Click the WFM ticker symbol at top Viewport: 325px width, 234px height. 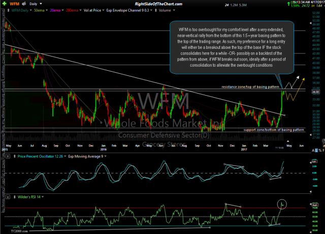point(14,4)
